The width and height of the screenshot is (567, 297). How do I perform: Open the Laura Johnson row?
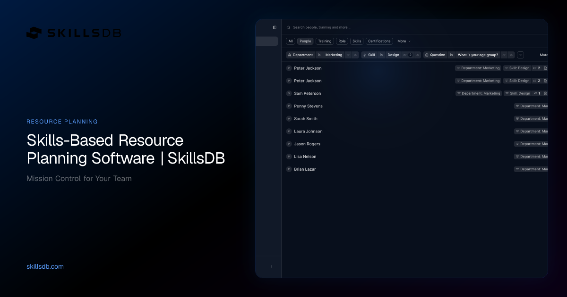415,131
